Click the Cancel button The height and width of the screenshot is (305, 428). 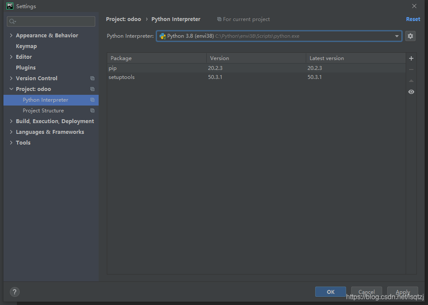click(x=366, y=292)
